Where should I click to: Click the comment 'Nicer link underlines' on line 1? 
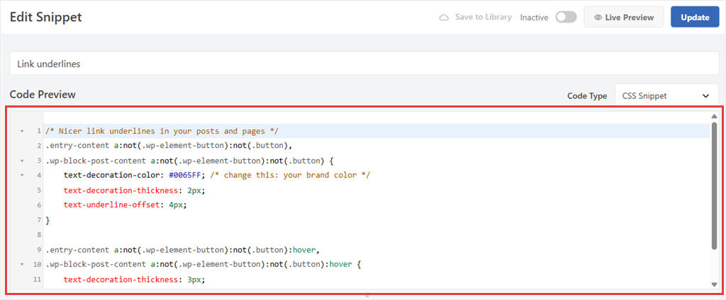(162, 132)
